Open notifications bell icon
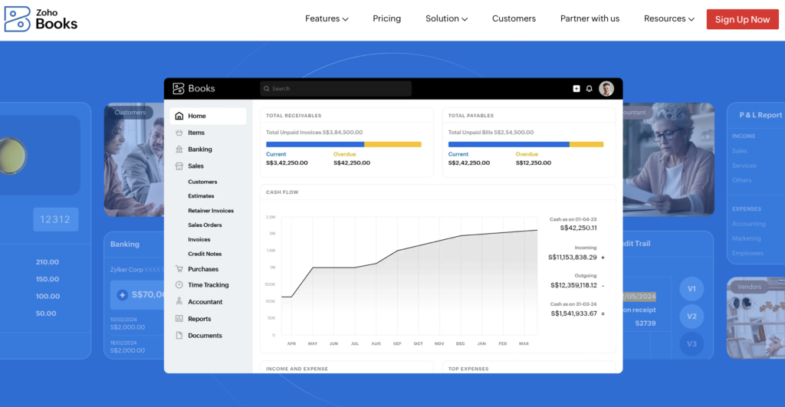The height and width of the screenshot is (407, 785). pyautogui.click(x=590, y=89)
